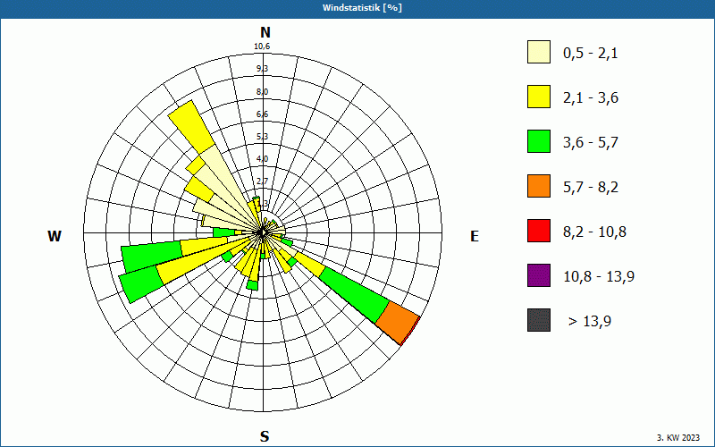Image resolution: width=715 pixels, height=447 pixels.
Task: Click the 4,0 axis value
Action: (x=262, y=159)
